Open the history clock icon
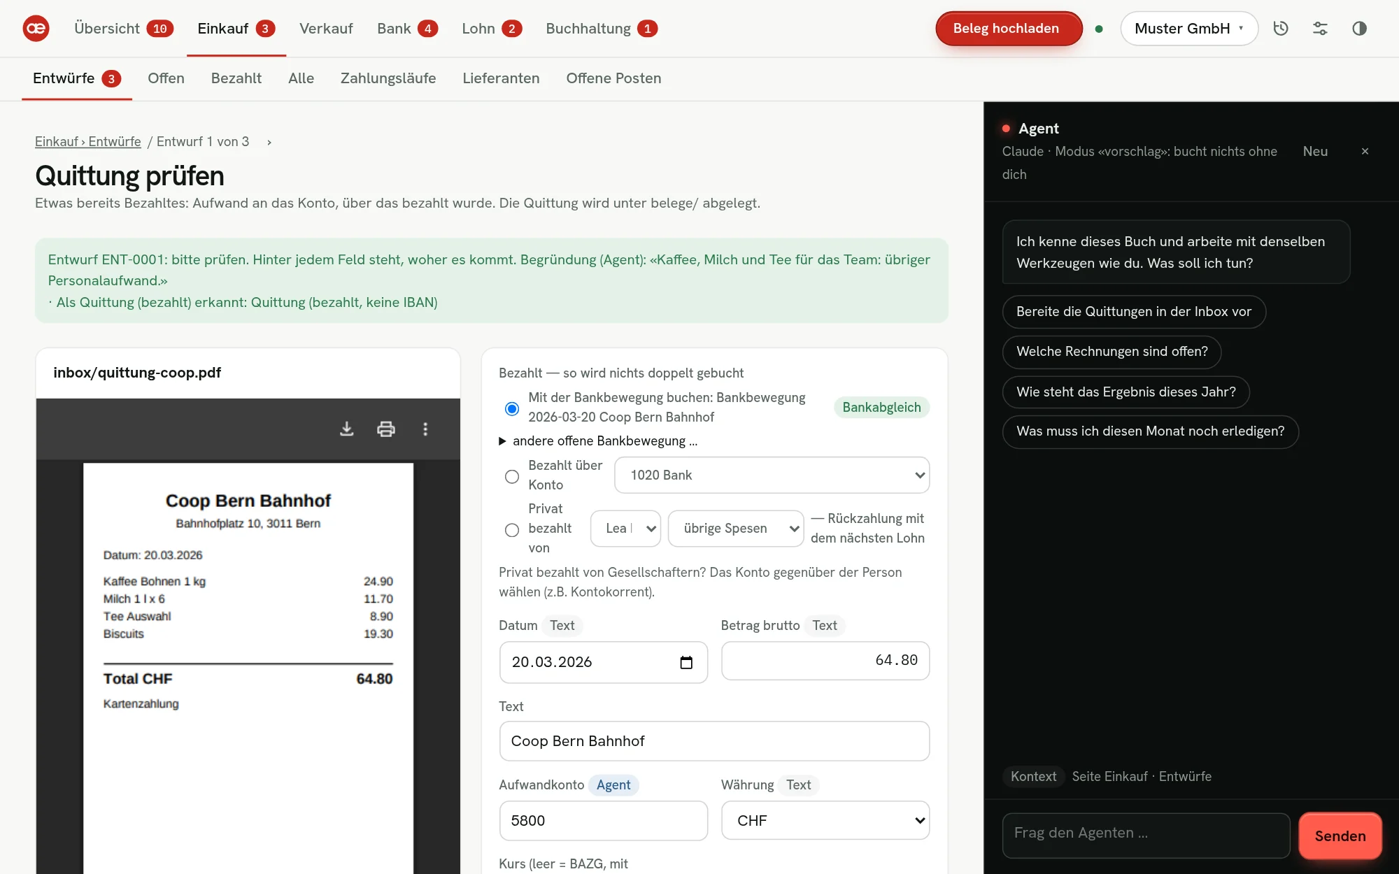This screenshot has width=1399, height=874. [x=1281, y=29]
